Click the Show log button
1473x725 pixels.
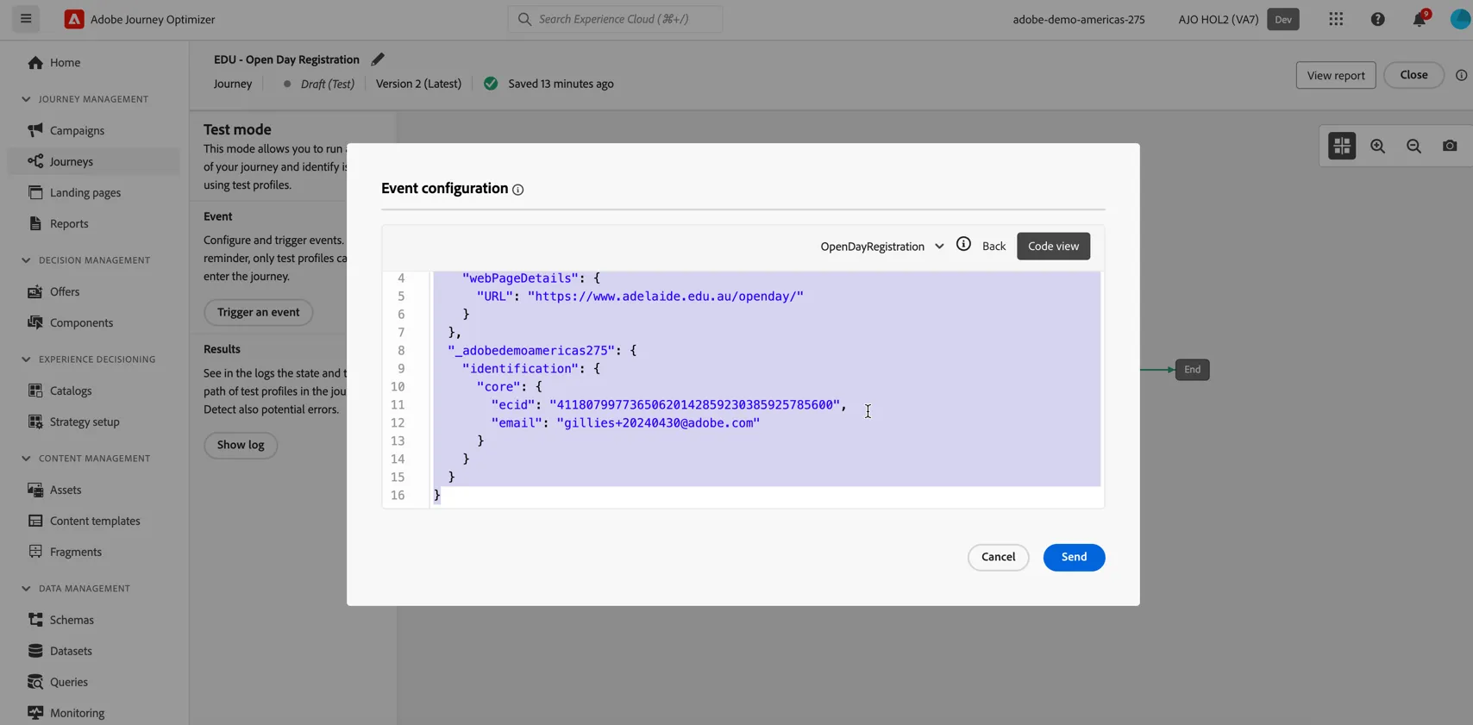point(241,445)
